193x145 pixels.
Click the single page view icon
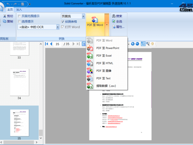point(84,44)
